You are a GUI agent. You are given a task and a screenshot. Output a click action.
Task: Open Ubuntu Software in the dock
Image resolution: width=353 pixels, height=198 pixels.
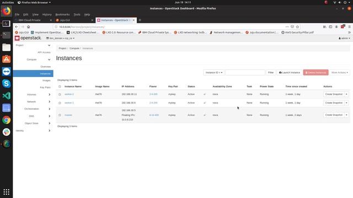6,59
